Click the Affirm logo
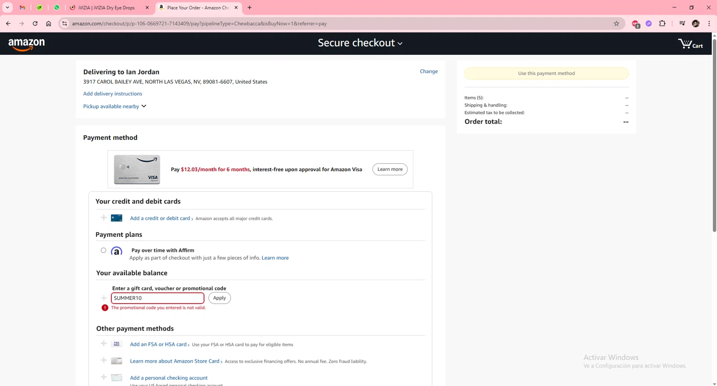Image resolution: width=717 pixels, height=386 pixels. pos(117,251)
